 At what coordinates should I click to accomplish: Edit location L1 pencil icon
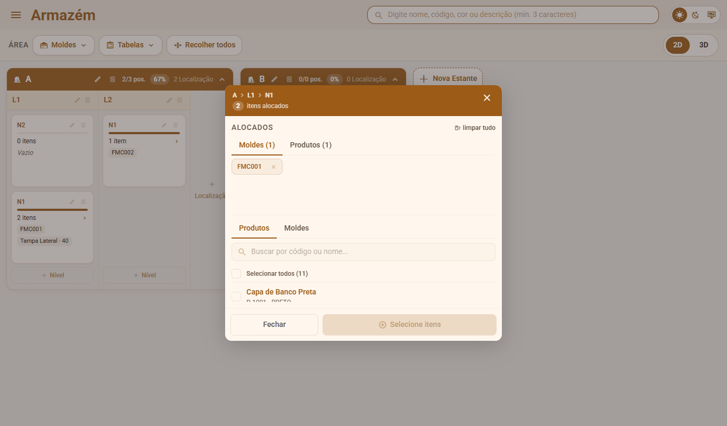[77, 100]
